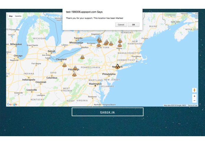Click OK in the appspot dialog

pyautogui.click(x=134, y=25)
